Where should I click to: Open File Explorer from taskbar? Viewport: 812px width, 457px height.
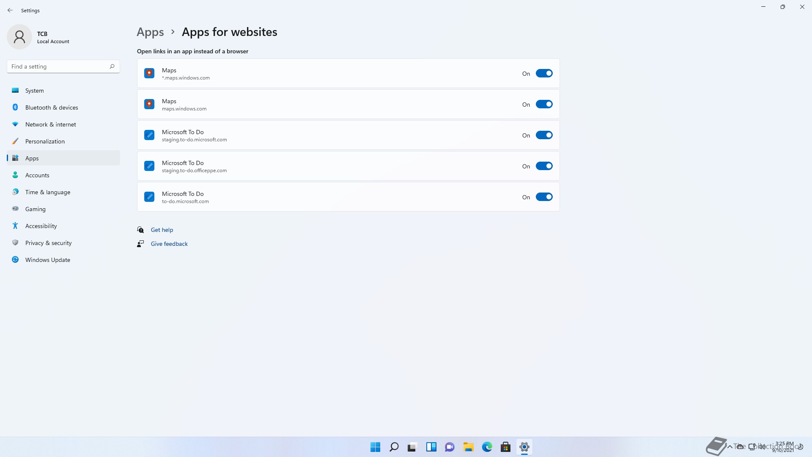click(x=468, y=447)
